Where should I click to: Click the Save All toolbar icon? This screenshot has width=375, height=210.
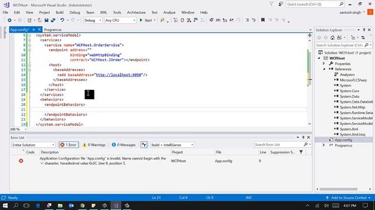point(53,20)
